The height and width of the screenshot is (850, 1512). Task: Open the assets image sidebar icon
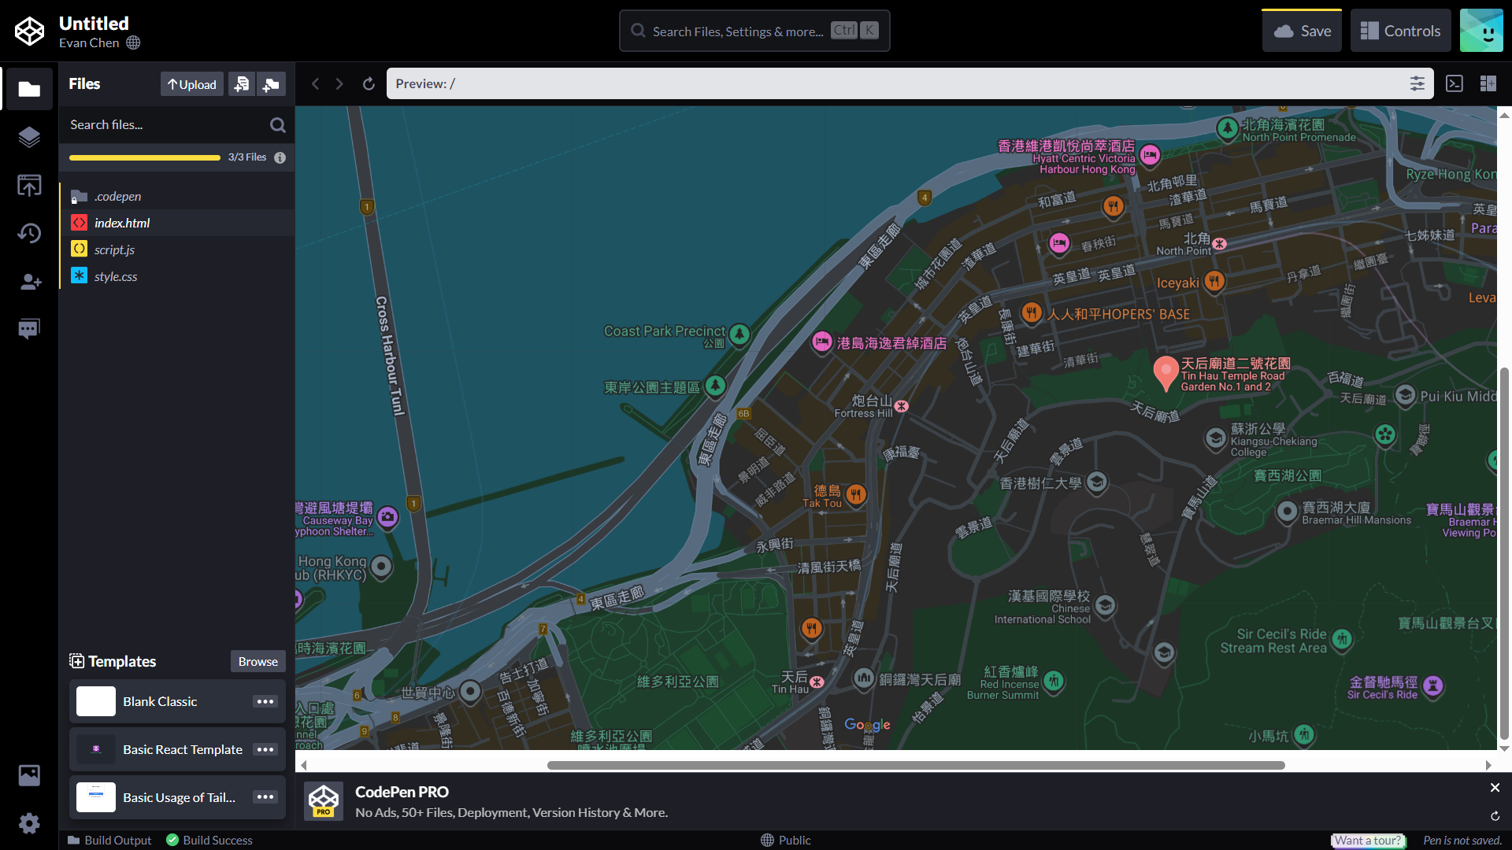coord(29,775)
